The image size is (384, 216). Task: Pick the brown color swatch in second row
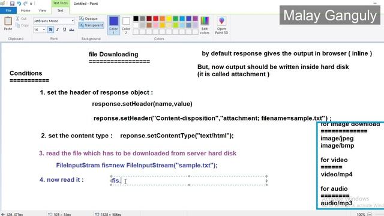pos(149,25)
